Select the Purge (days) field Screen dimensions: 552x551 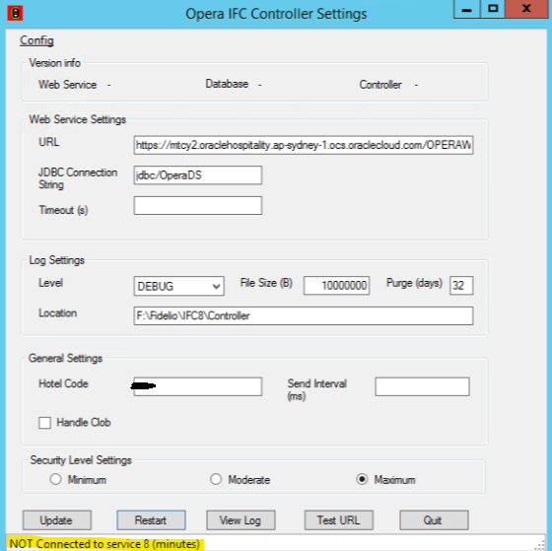pos(461,286)
